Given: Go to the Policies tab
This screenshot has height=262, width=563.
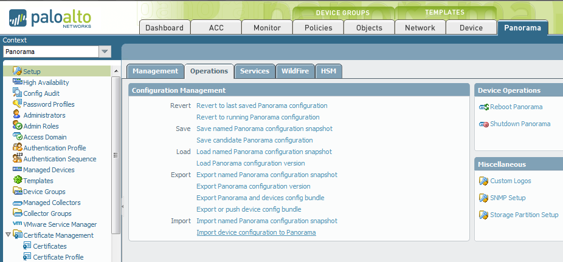Looking at the screenshot, I should pyautogui.click(x=319, y=27).
